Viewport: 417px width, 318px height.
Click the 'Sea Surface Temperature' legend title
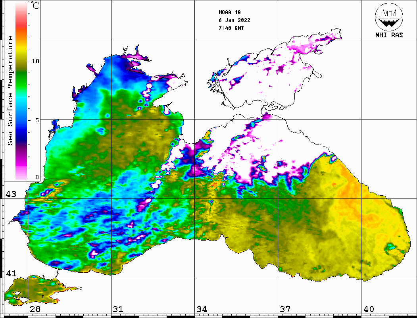tap(10, 91)
